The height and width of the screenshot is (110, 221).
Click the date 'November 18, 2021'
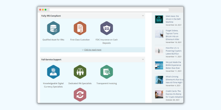tap(173, 42)
